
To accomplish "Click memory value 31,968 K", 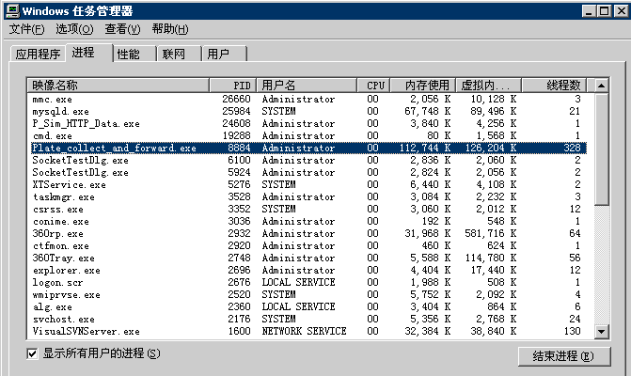I will coord(427,233).
